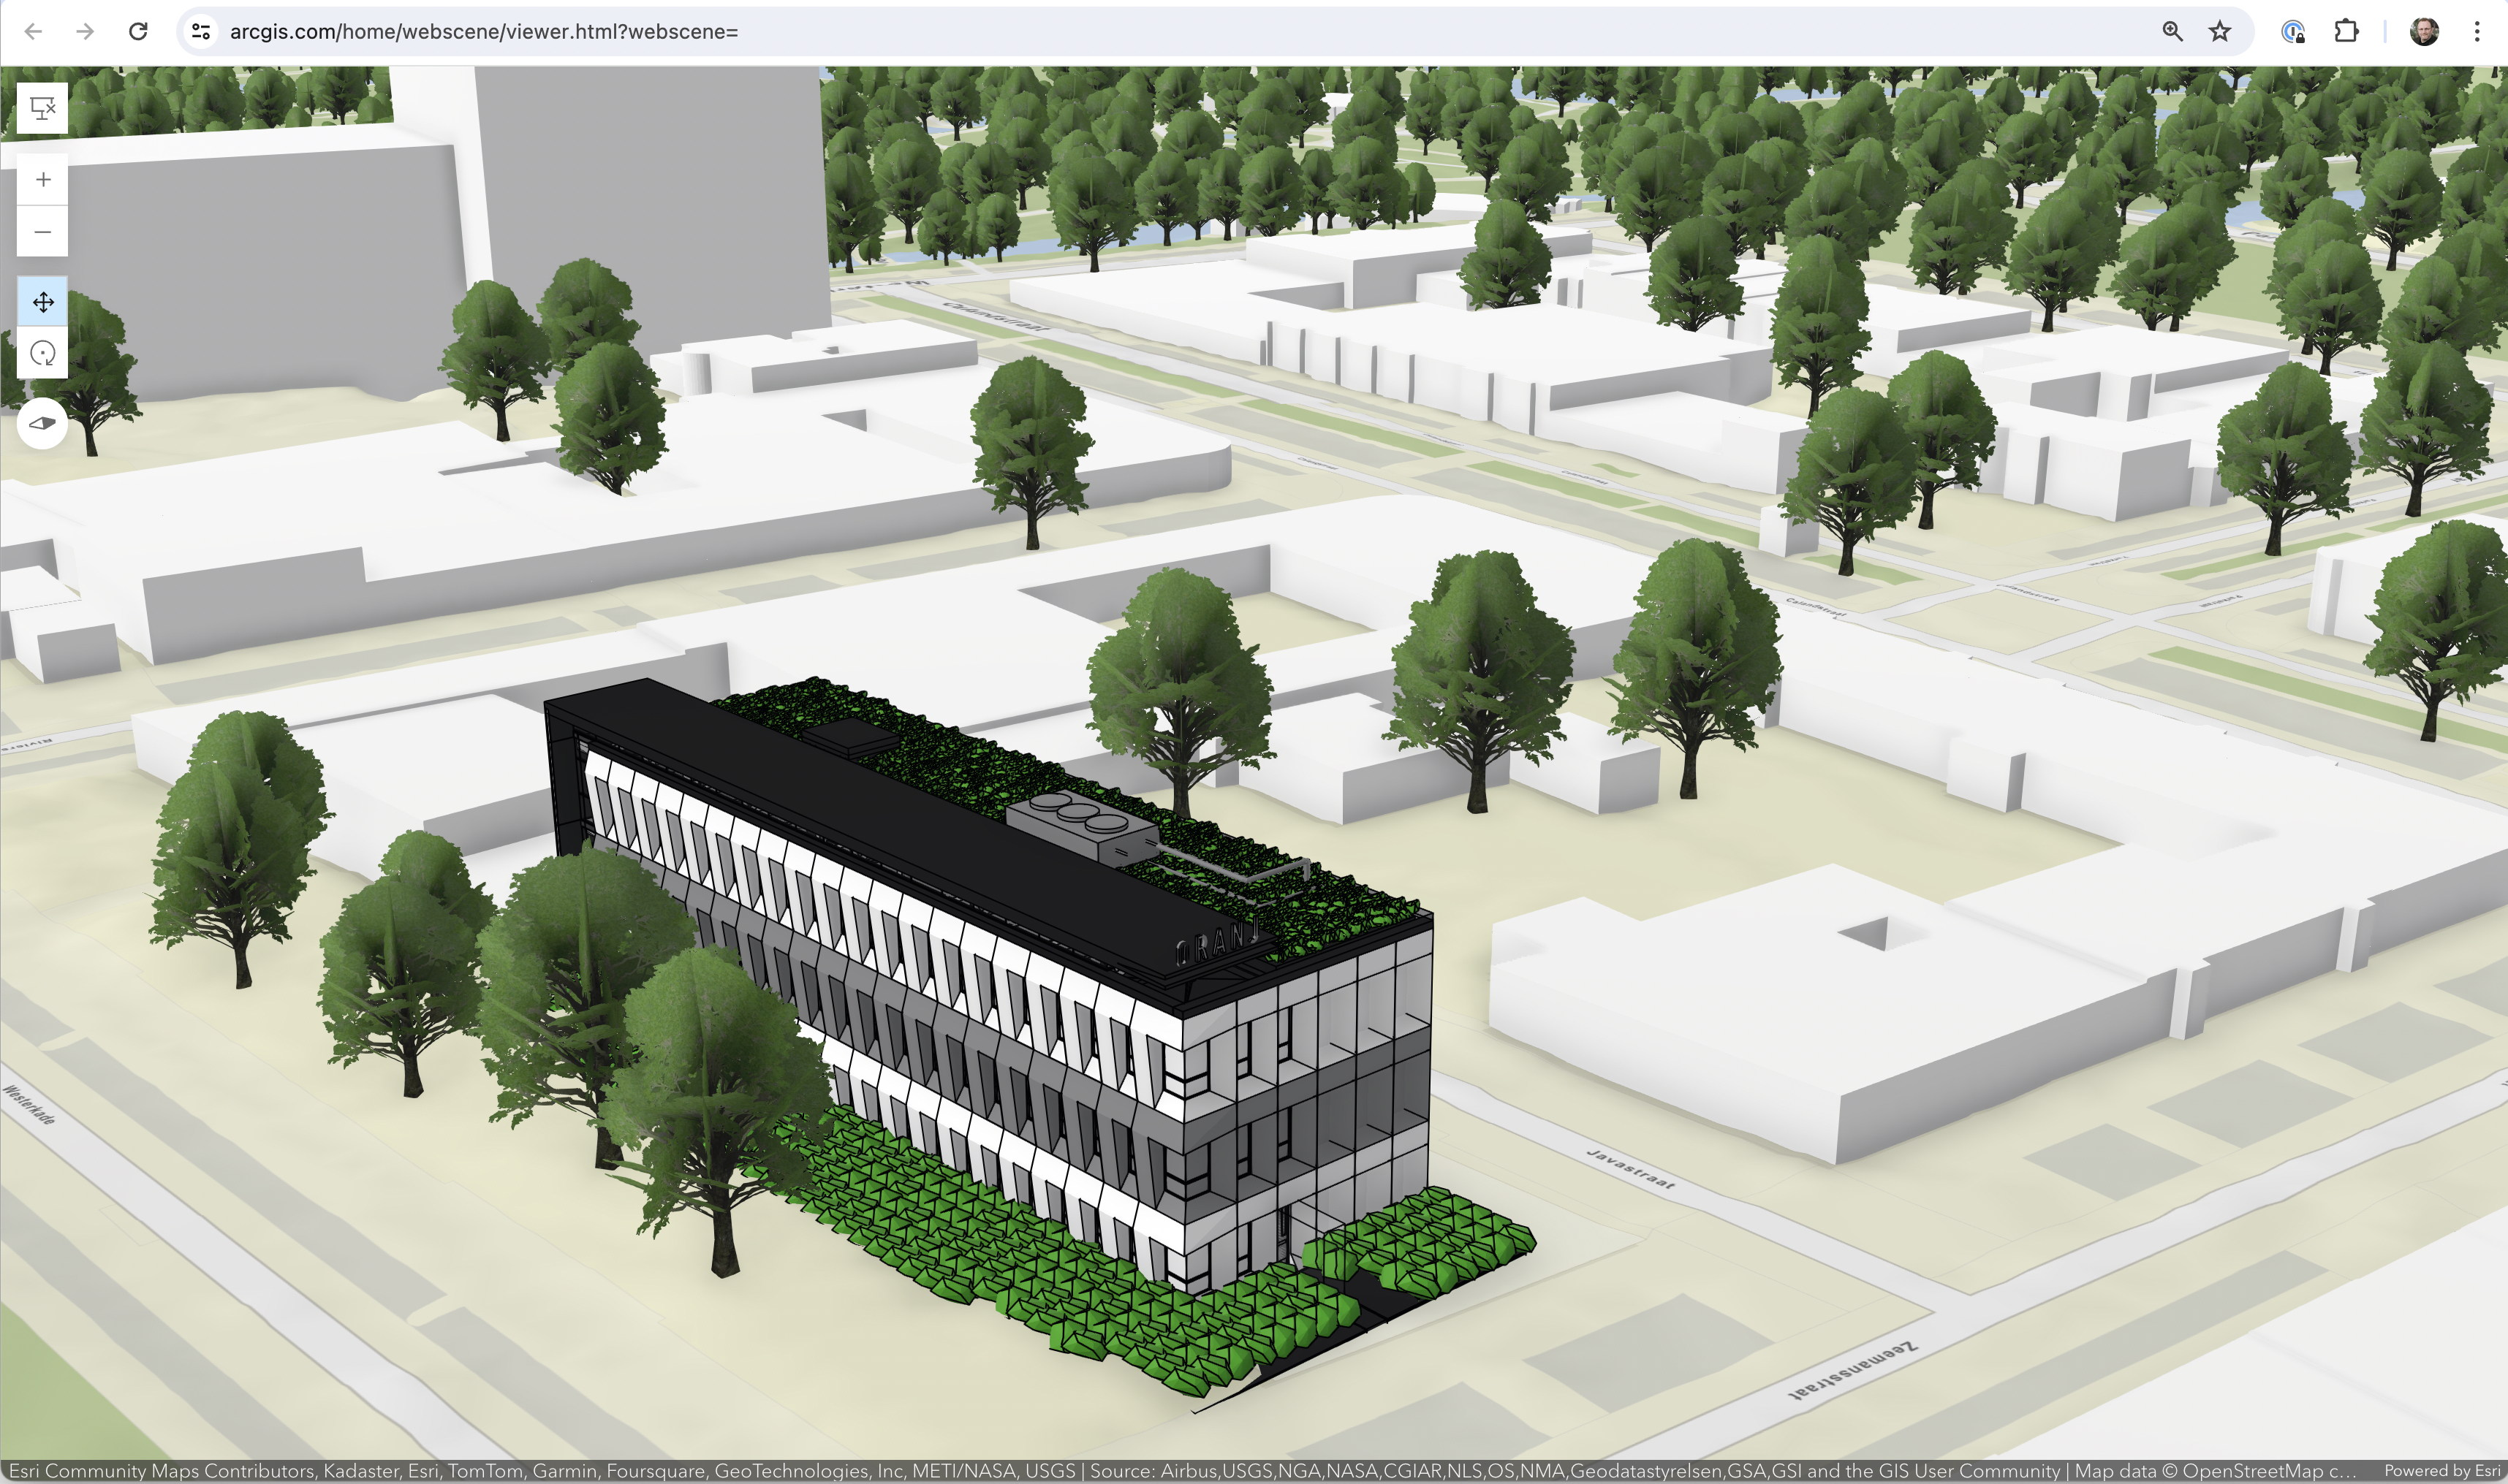Click the browser forward arrow

pyautogui.click(x=85, y=31)
